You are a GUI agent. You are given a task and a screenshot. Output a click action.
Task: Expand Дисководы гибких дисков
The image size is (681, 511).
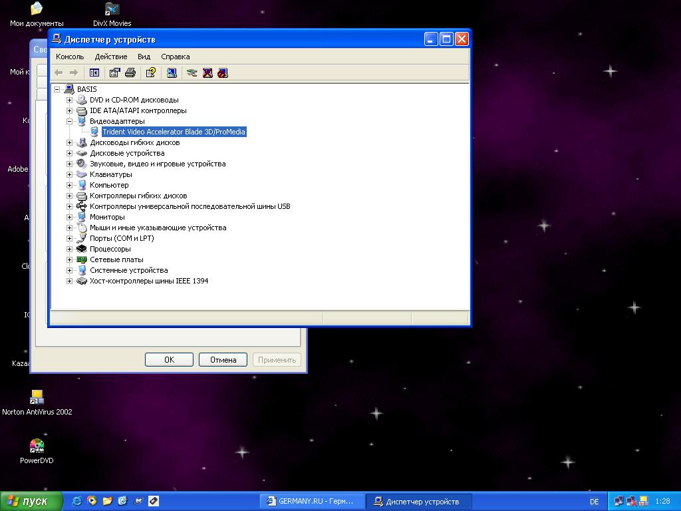(x=69, y=142)
